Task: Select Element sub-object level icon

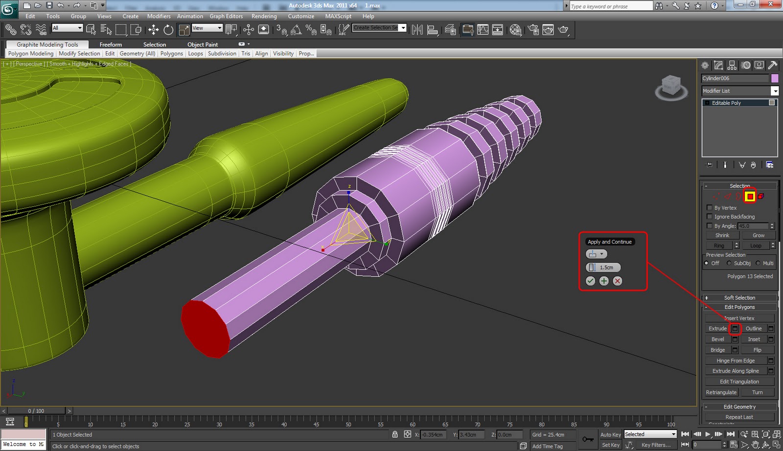Action: 761,196
